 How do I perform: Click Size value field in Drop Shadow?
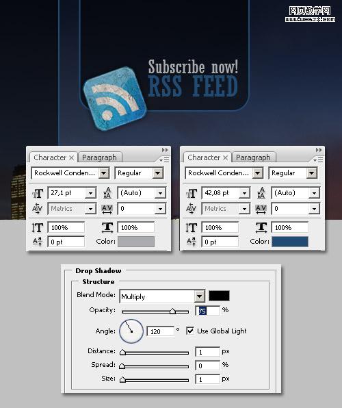(207, 379)
